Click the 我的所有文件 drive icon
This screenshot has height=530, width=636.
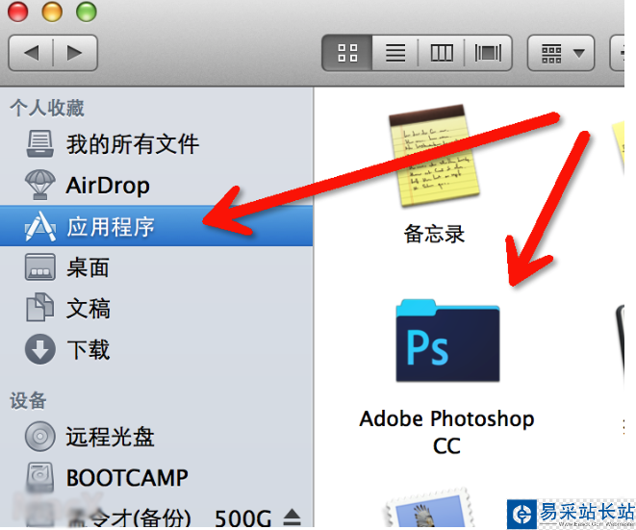click(x=39, y=143)
